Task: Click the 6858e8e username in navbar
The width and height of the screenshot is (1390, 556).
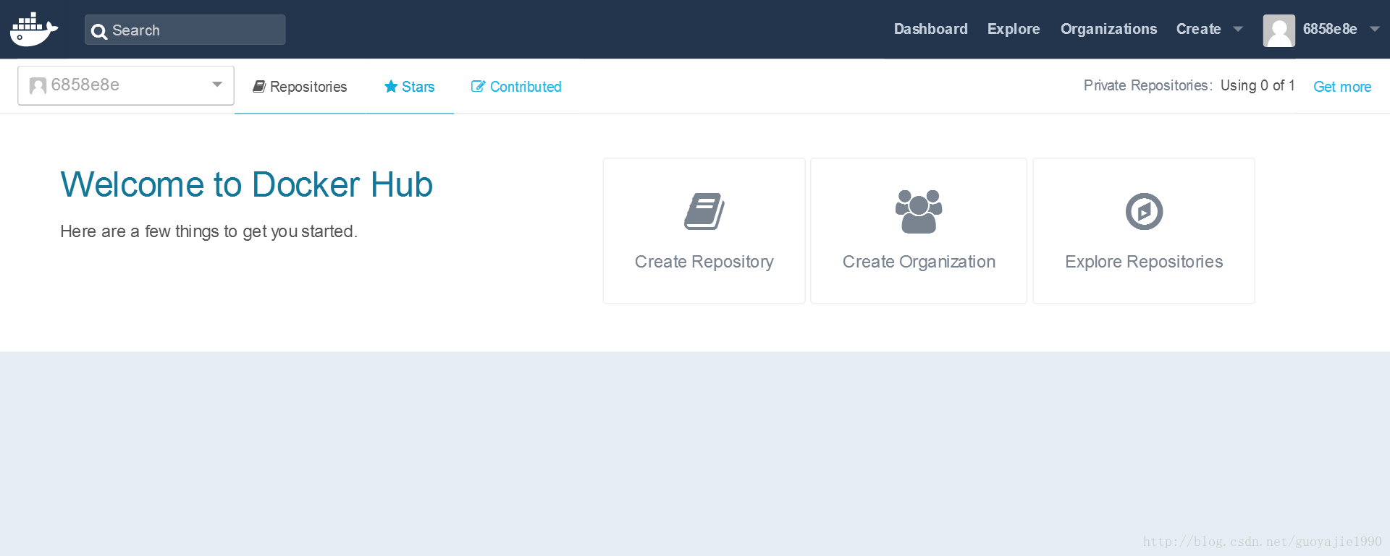Action: (1330, 29)
